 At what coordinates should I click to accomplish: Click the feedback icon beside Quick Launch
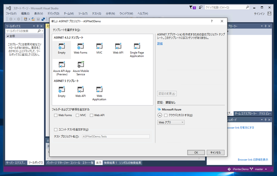[x=200, y=7]
